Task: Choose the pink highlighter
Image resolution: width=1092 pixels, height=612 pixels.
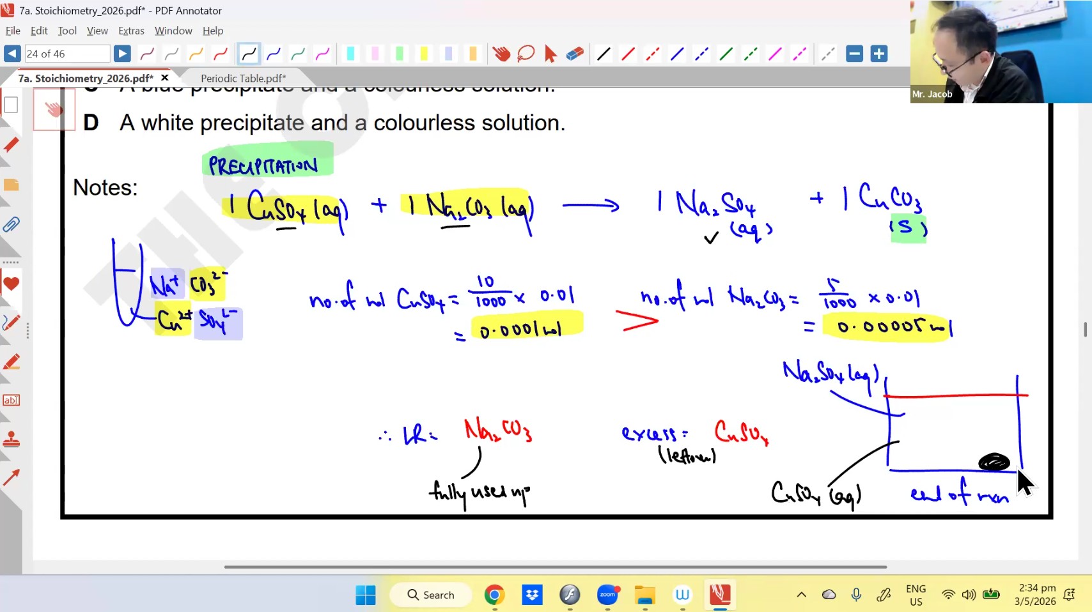Action: [x=375, y=54]
